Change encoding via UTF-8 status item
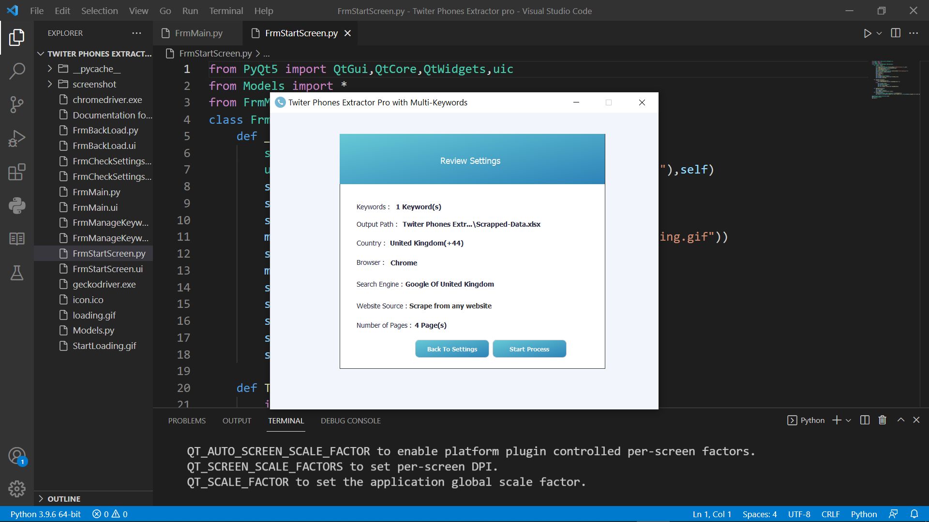The height and width of the screenshot is (522, 929). (799, 514)
